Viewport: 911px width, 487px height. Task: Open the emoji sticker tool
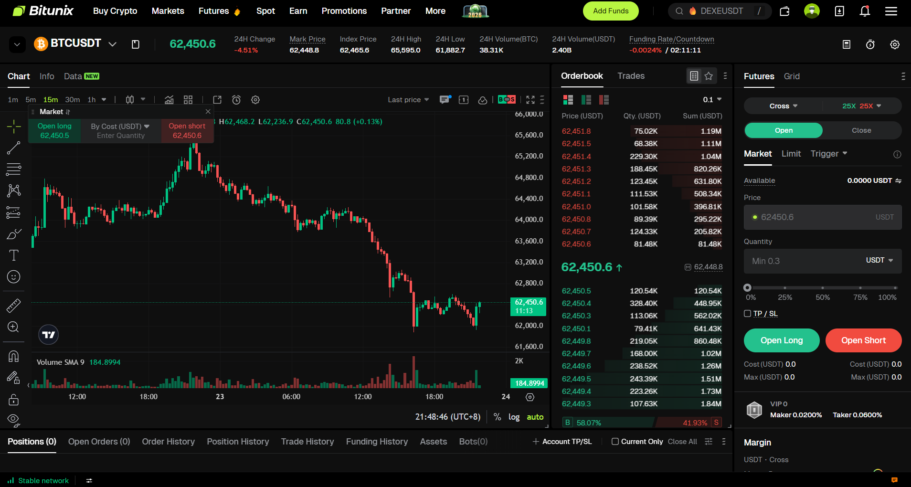click(x=14, y=277)
